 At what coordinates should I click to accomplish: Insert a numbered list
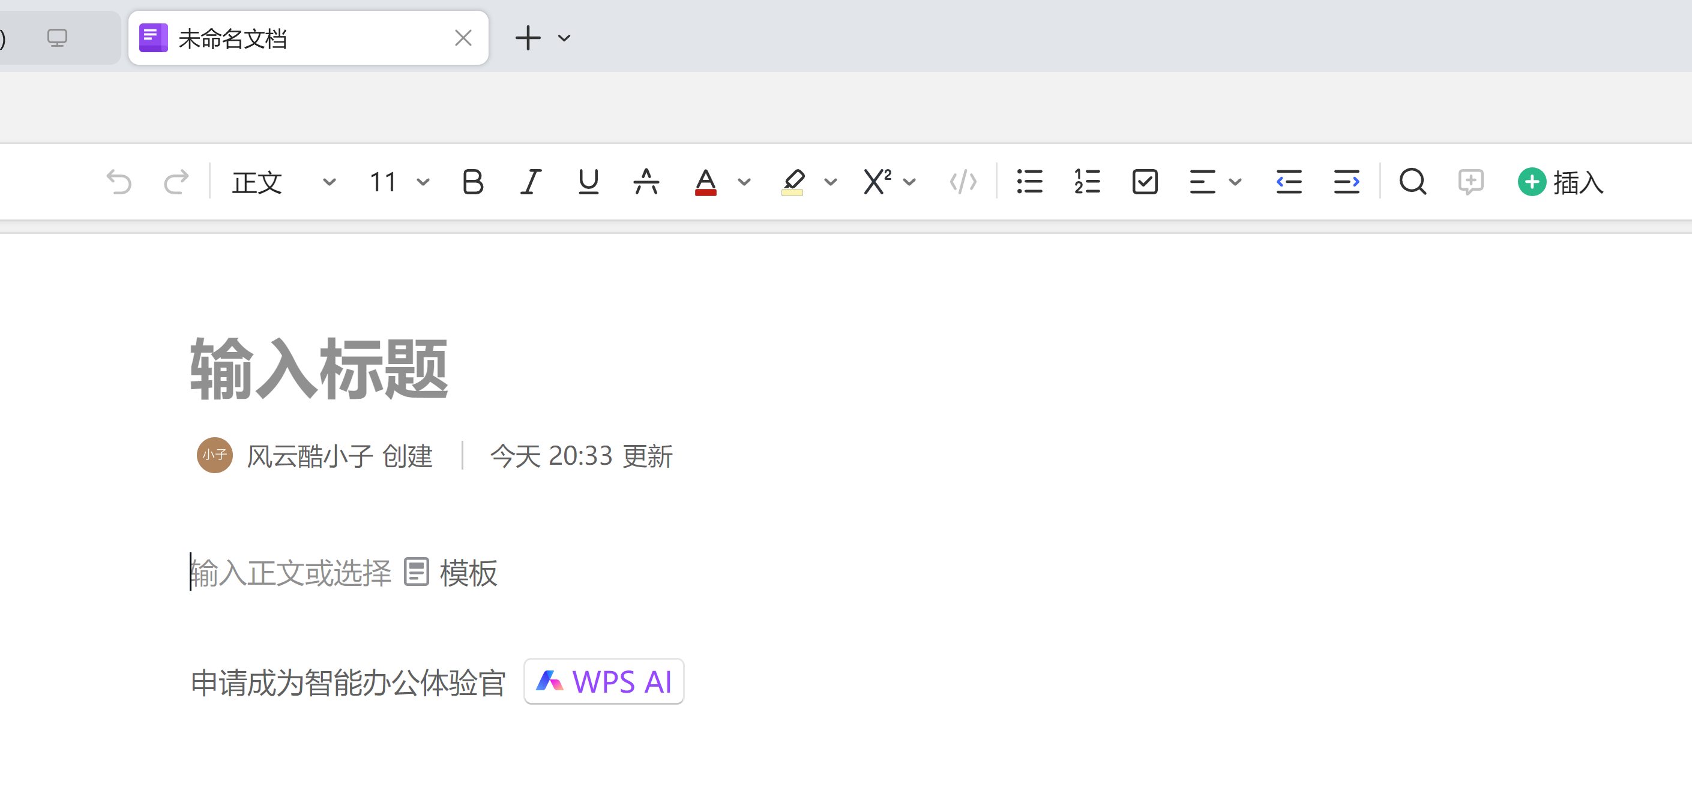pos(1087,182)
